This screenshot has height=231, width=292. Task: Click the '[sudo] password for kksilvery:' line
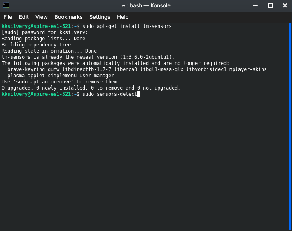(45, 32)
